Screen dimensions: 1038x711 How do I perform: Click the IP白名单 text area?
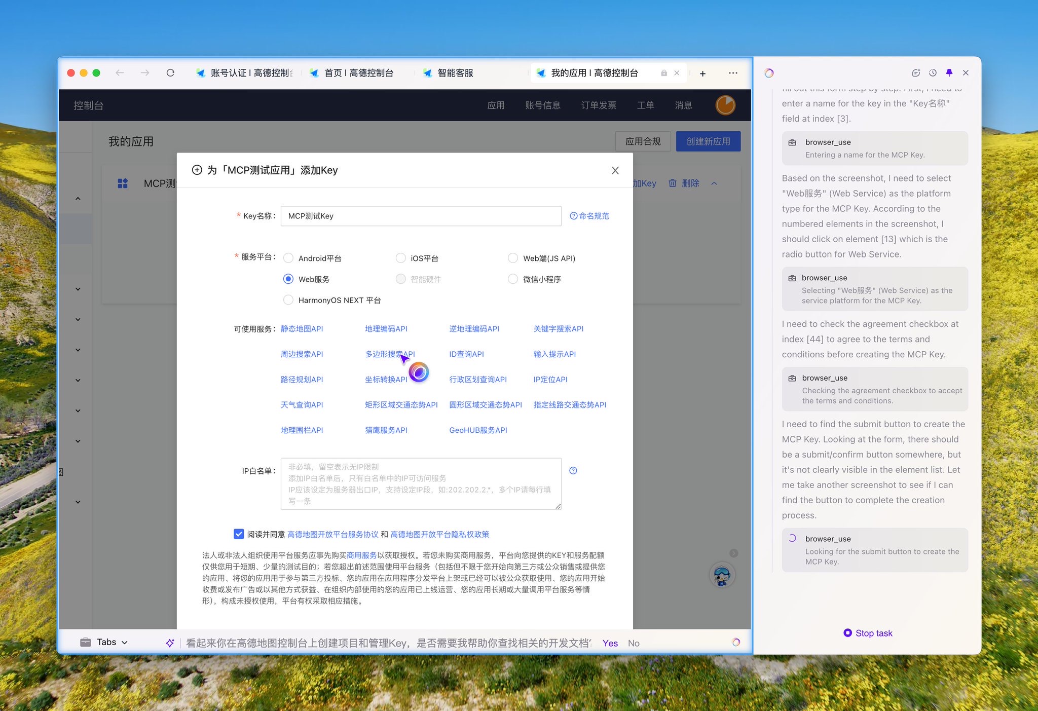point(421,483)
